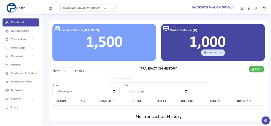Click the 1,500 bonus balance value
271x126 pixels.
[104, 42]
